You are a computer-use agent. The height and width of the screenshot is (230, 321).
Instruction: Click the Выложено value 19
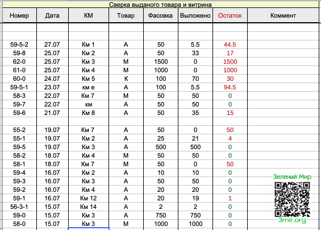click(x=195, y=198)
